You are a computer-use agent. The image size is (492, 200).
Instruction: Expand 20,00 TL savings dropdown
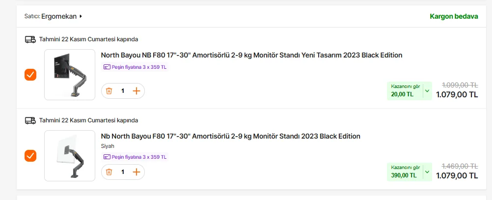tap(427, 91)
